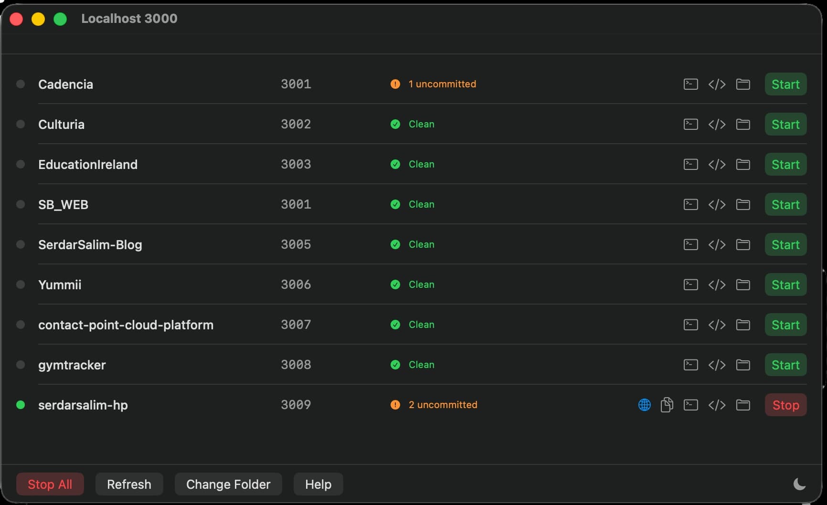Open contact-point-cloud-platform in the code editor
The width and height of the screenshot is (827, 505).
tap(717, 325)
